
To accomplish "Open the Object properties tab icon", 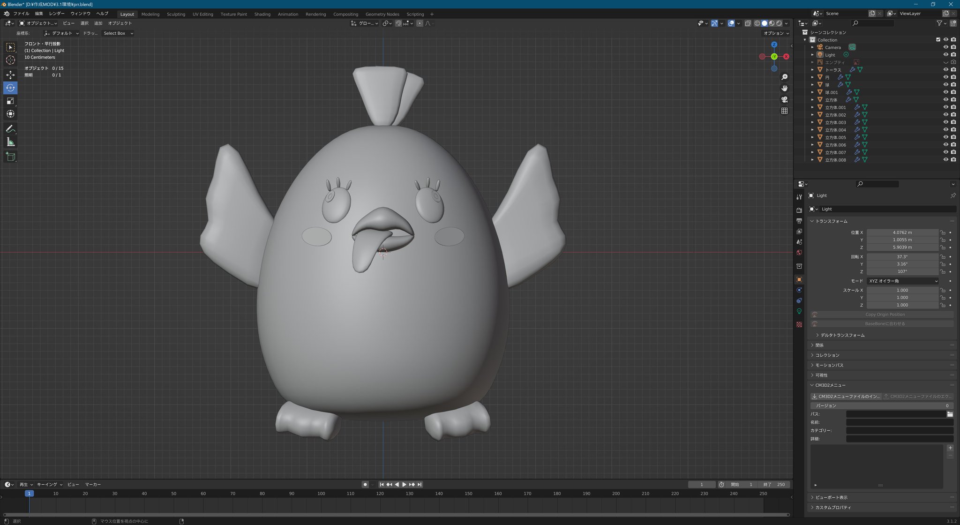I will click(x=799, y=279).
